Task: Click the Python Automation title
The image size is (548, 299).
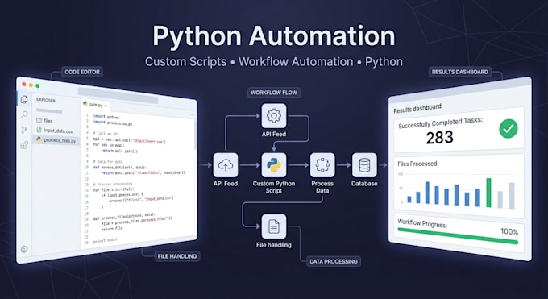Action: click(x=274, y=35)
